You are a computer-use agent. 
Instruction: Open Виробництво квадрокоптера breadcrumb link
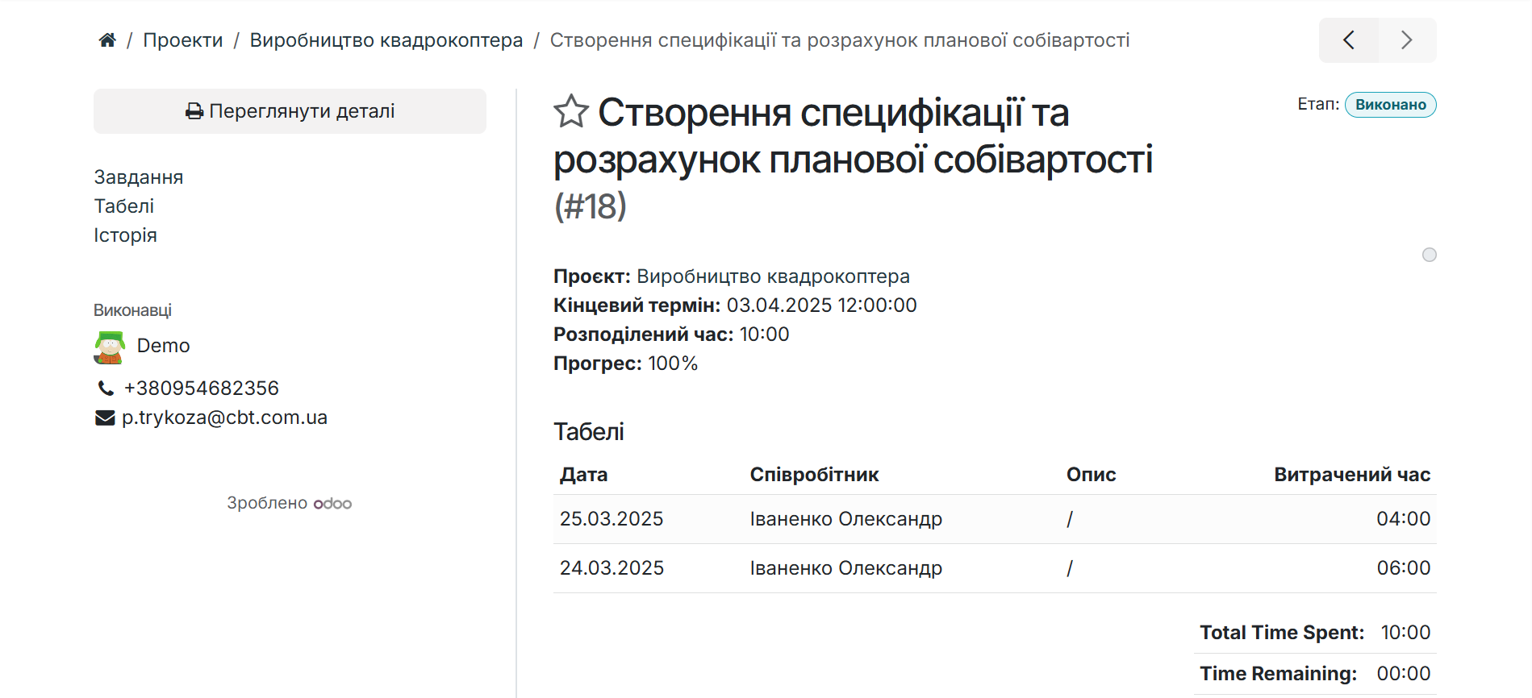386,40
